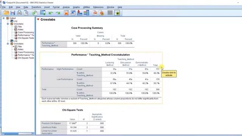Click the red arrow marker beside Crosstabs heading
The width and height of the screenshot is (242, 136).
tap(38, 19)
